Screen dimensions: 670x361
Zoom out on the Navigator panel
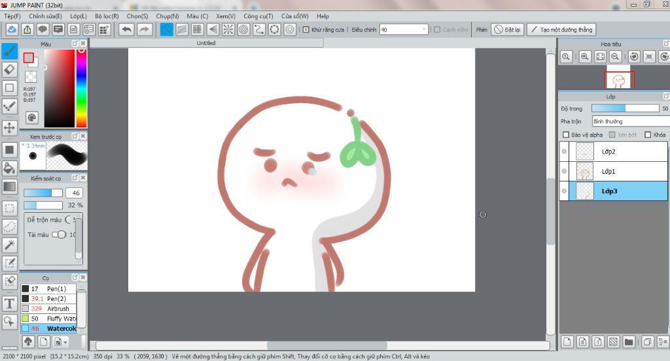pos(615,56)
